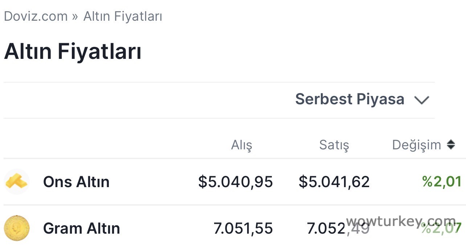The height and width of the screenshot is (246, 466).
Task: Open the Gram Altın row link
Action: (x=81, y=229)
